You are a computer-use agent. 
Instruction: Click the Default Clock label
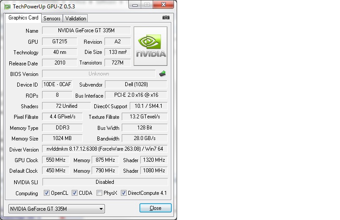[23, 171]
